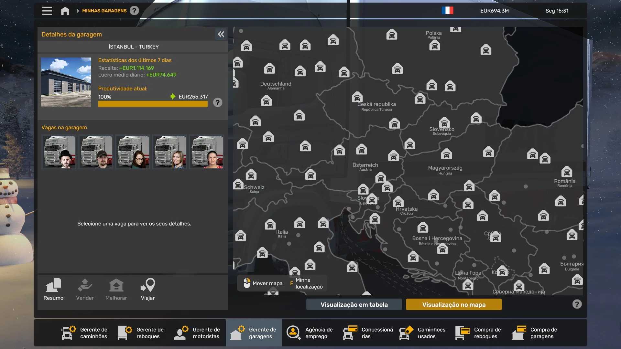Click the Melhorar garage upgrade button
Screen dimensions: 621x349
pos(116,289)
